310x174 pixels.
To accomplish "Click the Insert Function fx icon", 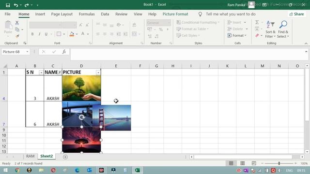I will (x=64, y=52).
